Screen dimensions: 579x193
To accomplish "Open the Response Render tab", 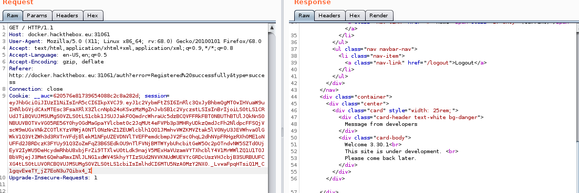I will point(379,15).
